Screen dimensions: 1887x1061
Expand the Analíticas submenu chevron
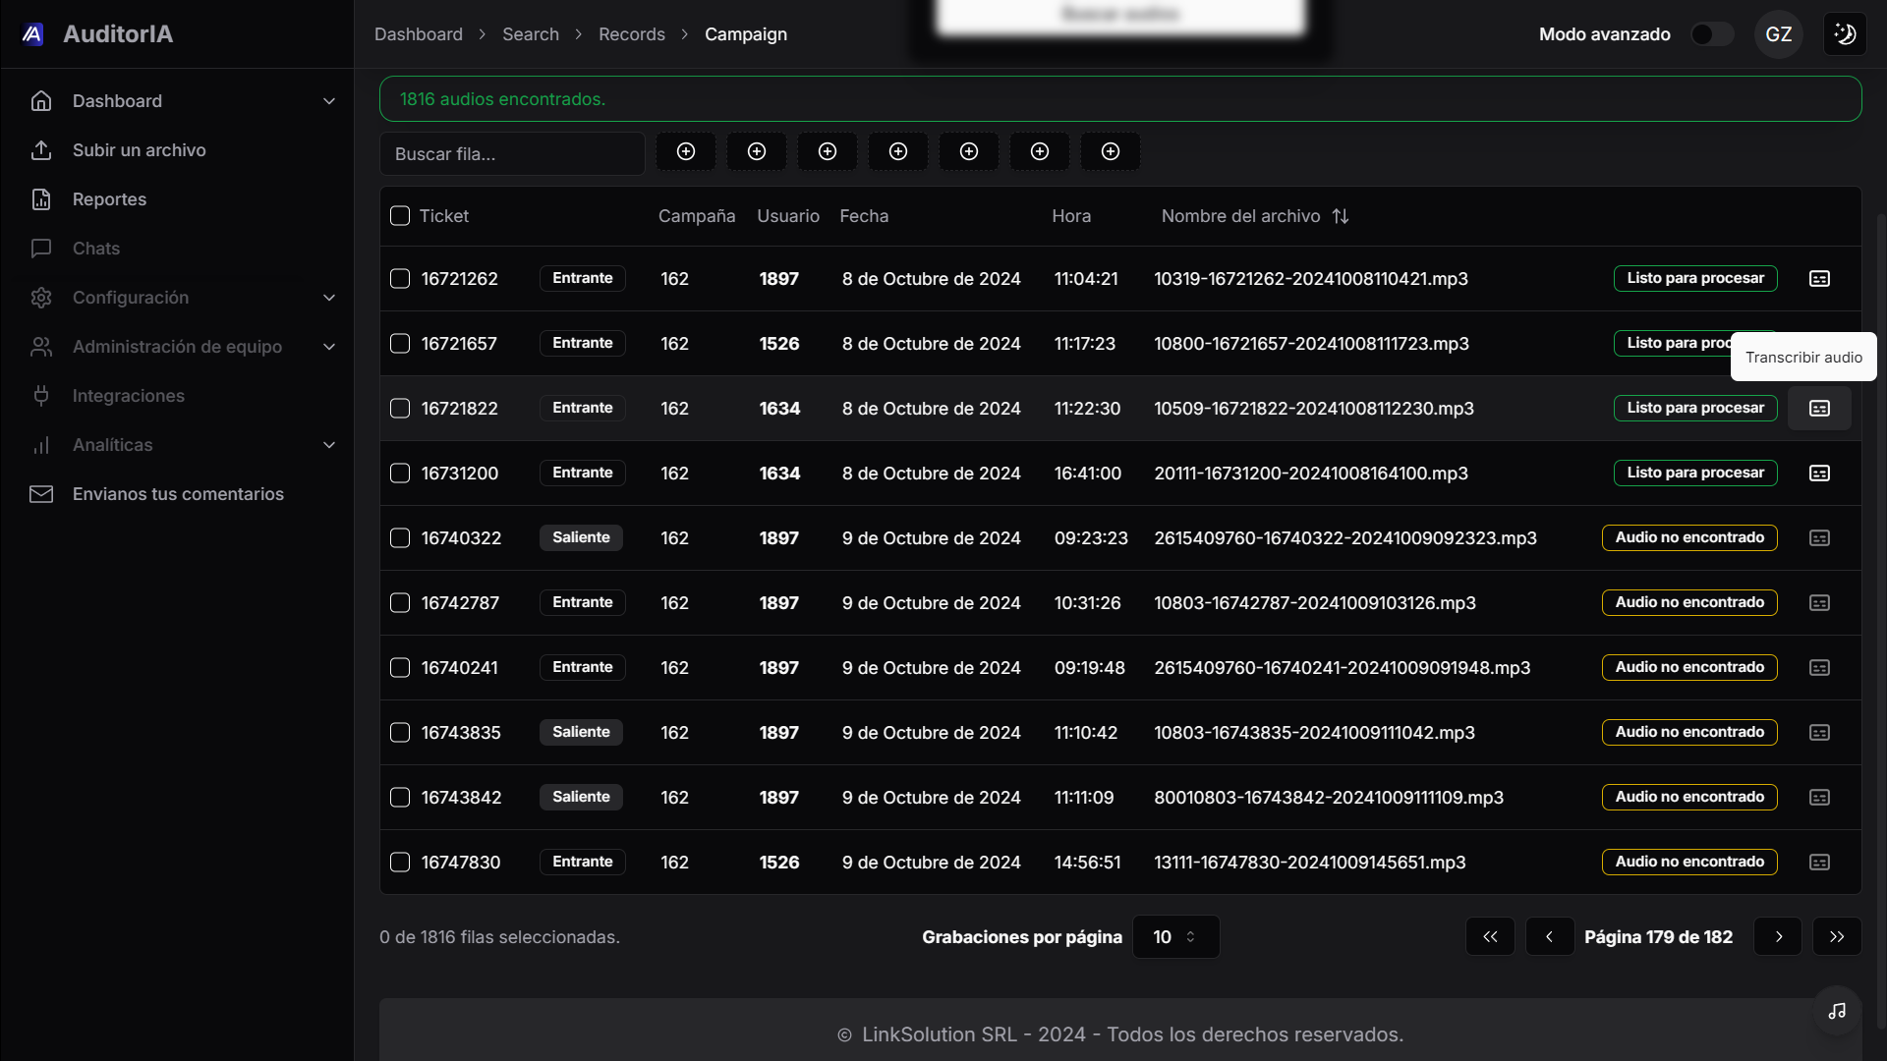tap(329, 445)
